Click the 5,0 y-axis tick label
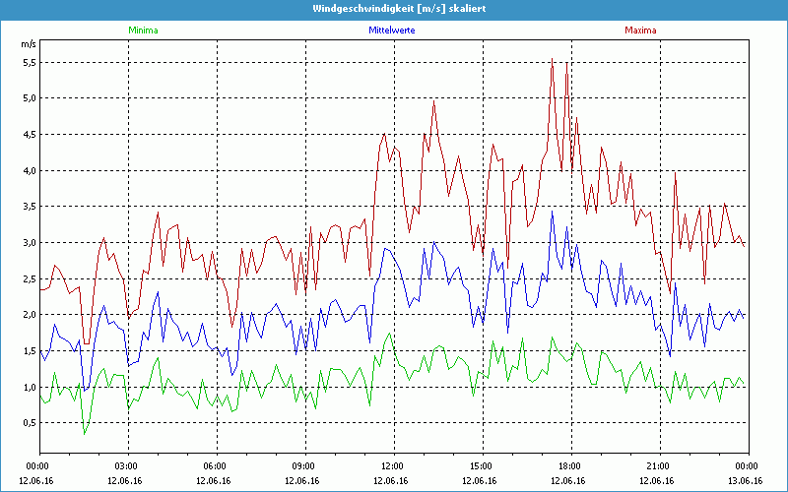Image resolution: width=788 pixels, height=492 pixels. [29, 98]
